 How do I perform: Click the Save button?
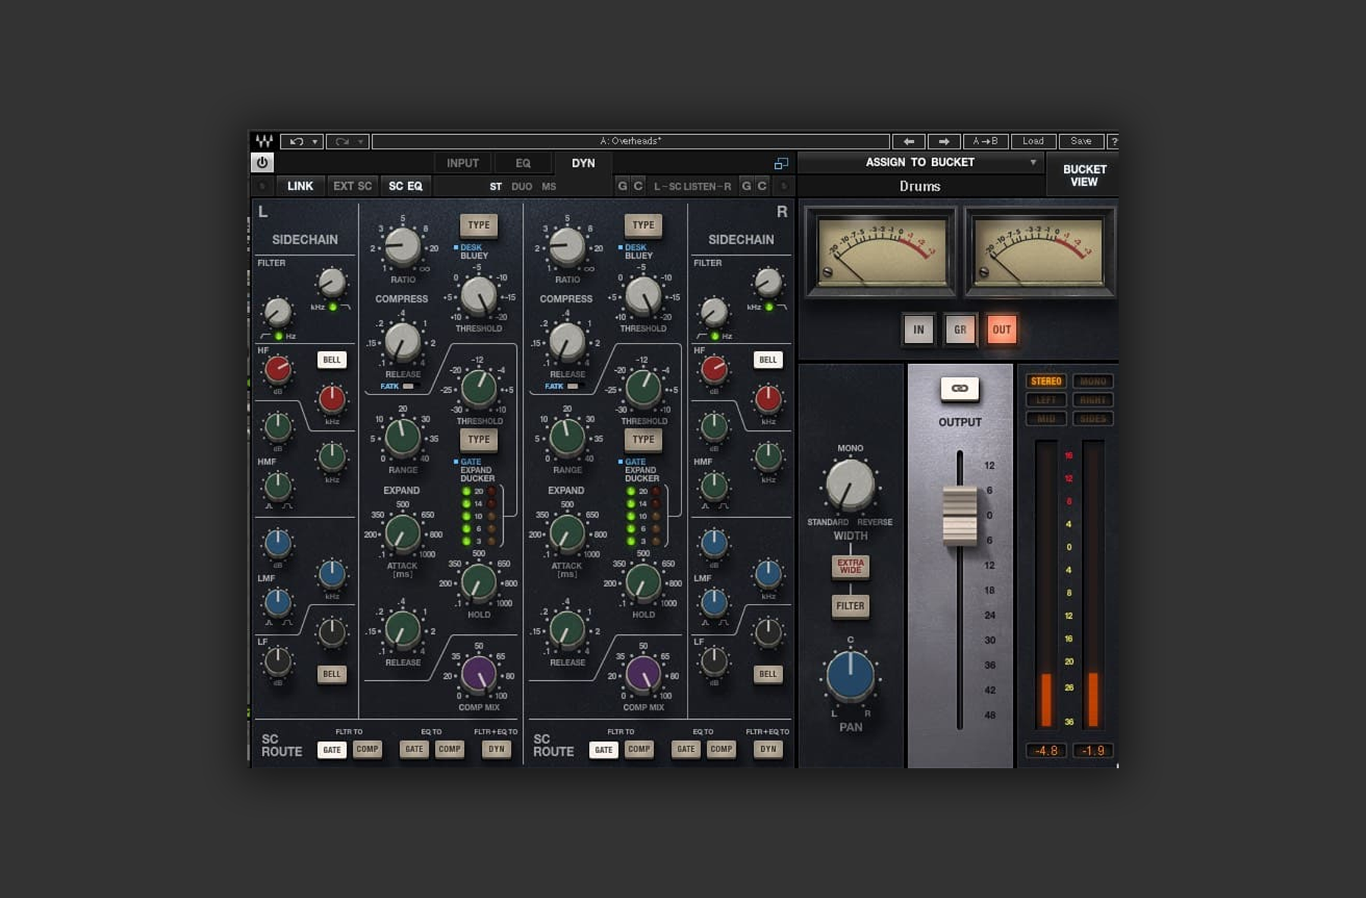[x=1081, y=141]
